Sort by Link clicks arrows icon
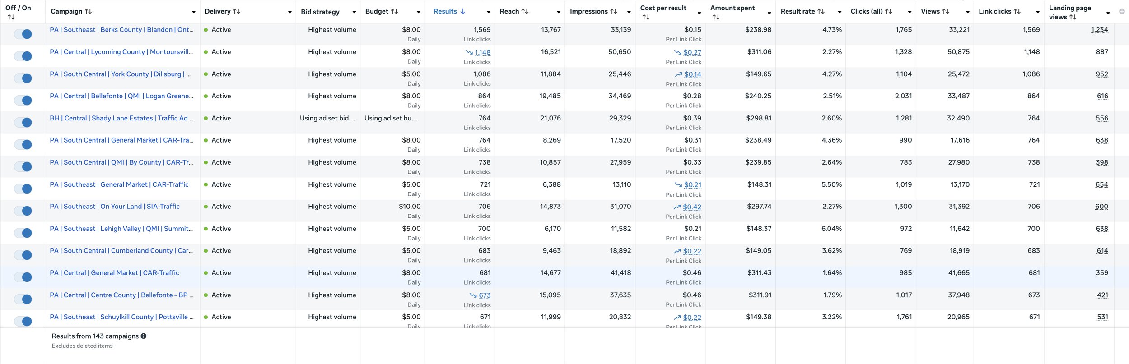The width and height of the screenshot is (1129, 364). point(1017,11)
